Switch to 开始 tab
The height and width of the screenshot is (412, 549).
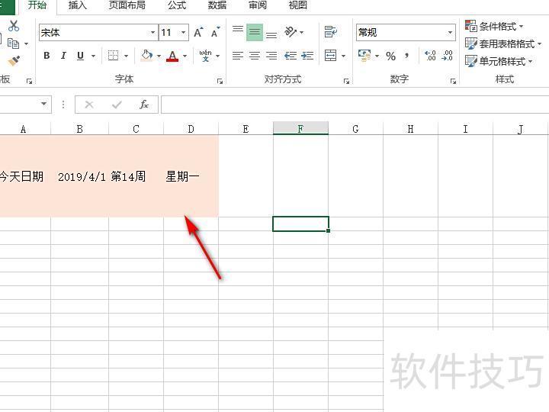point(37,5)
